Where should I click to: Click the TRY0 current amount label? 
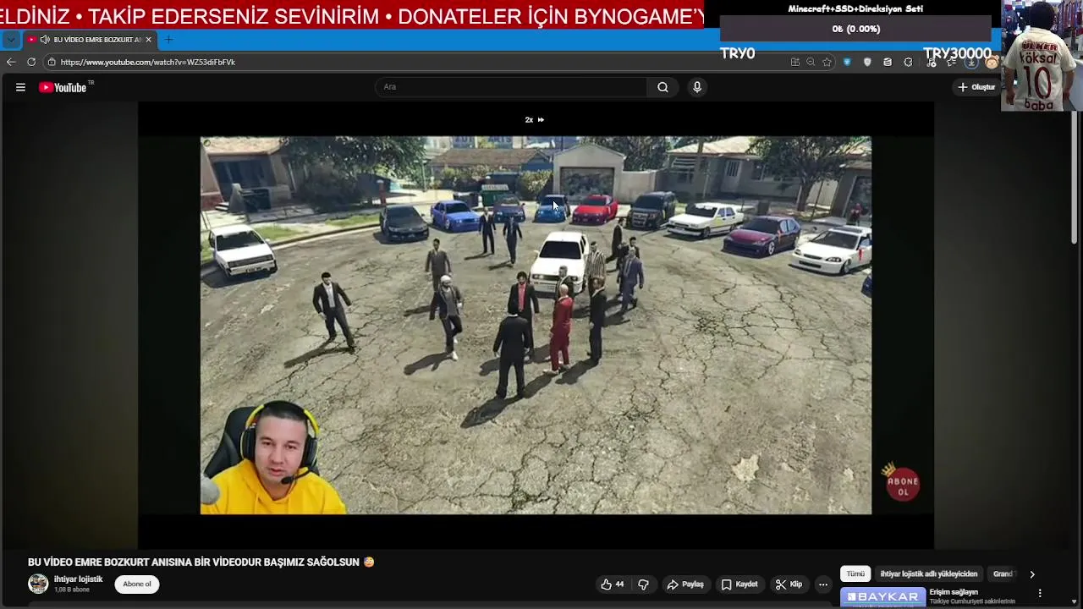click(x=737, y=53)
